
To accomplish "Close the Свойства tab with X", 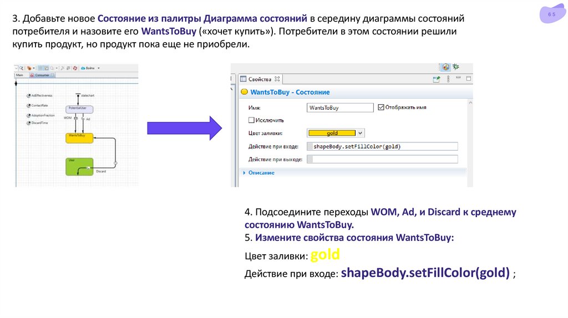I will pos(277,79).
